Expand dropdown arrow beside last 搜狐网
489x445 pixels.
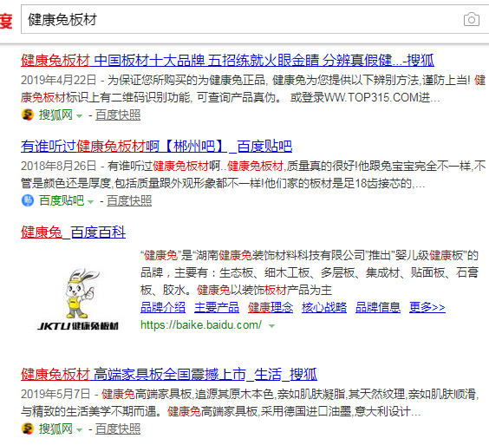click(79, 430)
